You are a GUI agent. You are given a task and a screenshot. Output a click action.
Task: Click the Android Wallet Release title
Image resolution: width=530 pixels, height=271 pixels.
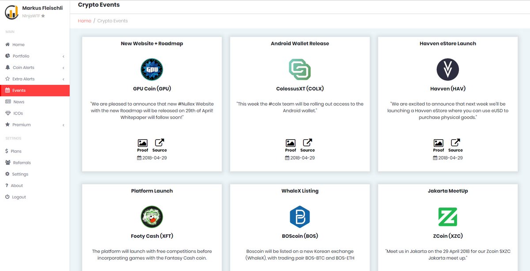click(x=300, y=44)
